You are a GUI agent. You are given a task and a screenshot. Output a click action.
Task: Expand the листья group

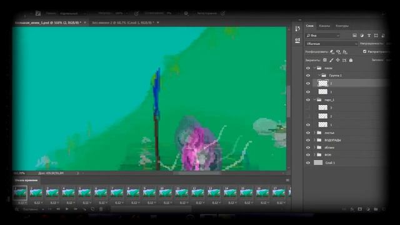(x=314, y=132)
